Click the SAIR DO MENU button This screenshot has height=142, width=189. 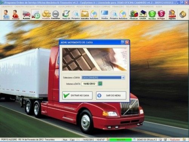pyautogui.click(x=111, y=95)
